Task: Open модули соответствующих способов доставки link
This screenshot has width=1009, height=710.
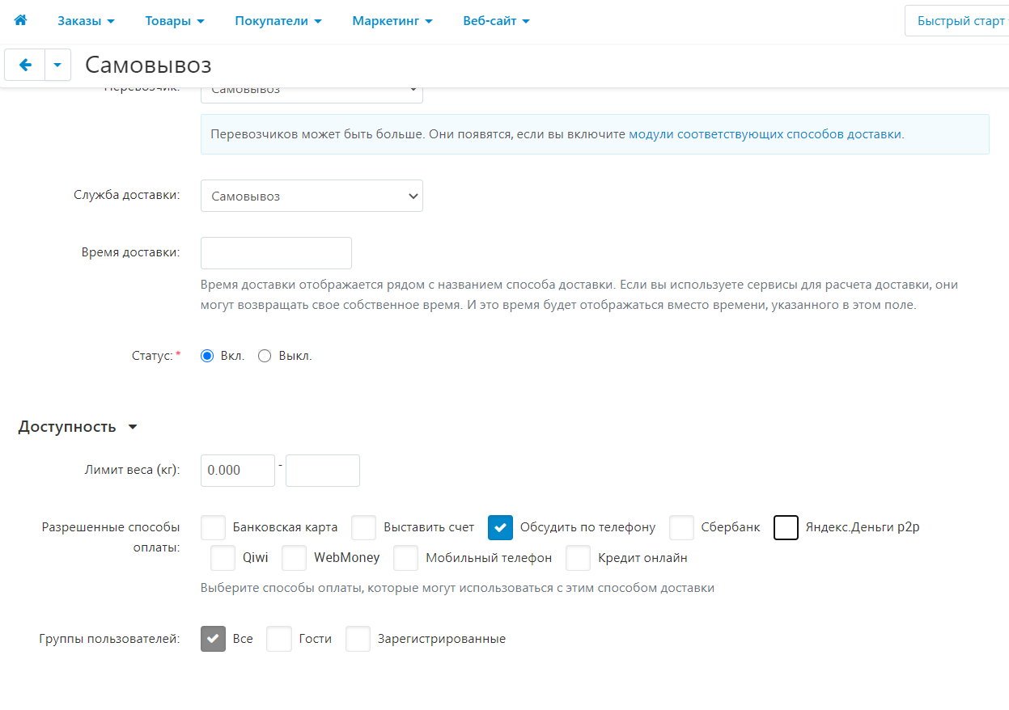Action: [765, 134]
